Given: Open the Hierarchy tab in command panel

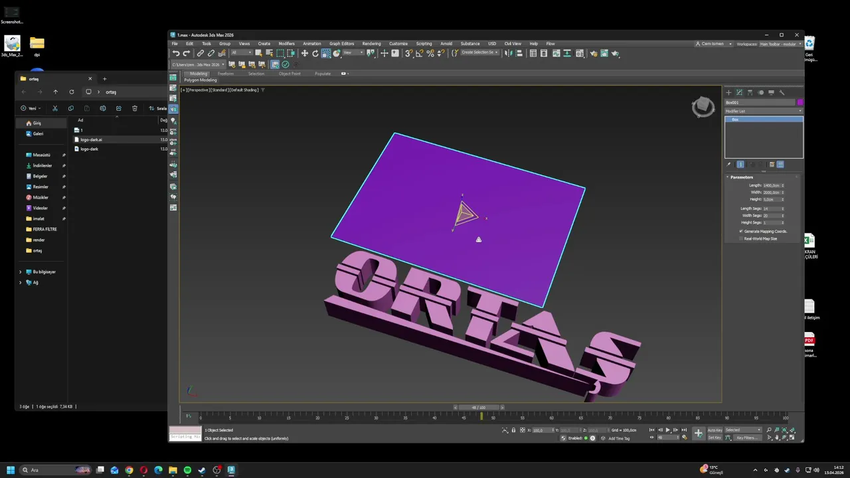Looking at the screenshot, I should tap(750, 92).
